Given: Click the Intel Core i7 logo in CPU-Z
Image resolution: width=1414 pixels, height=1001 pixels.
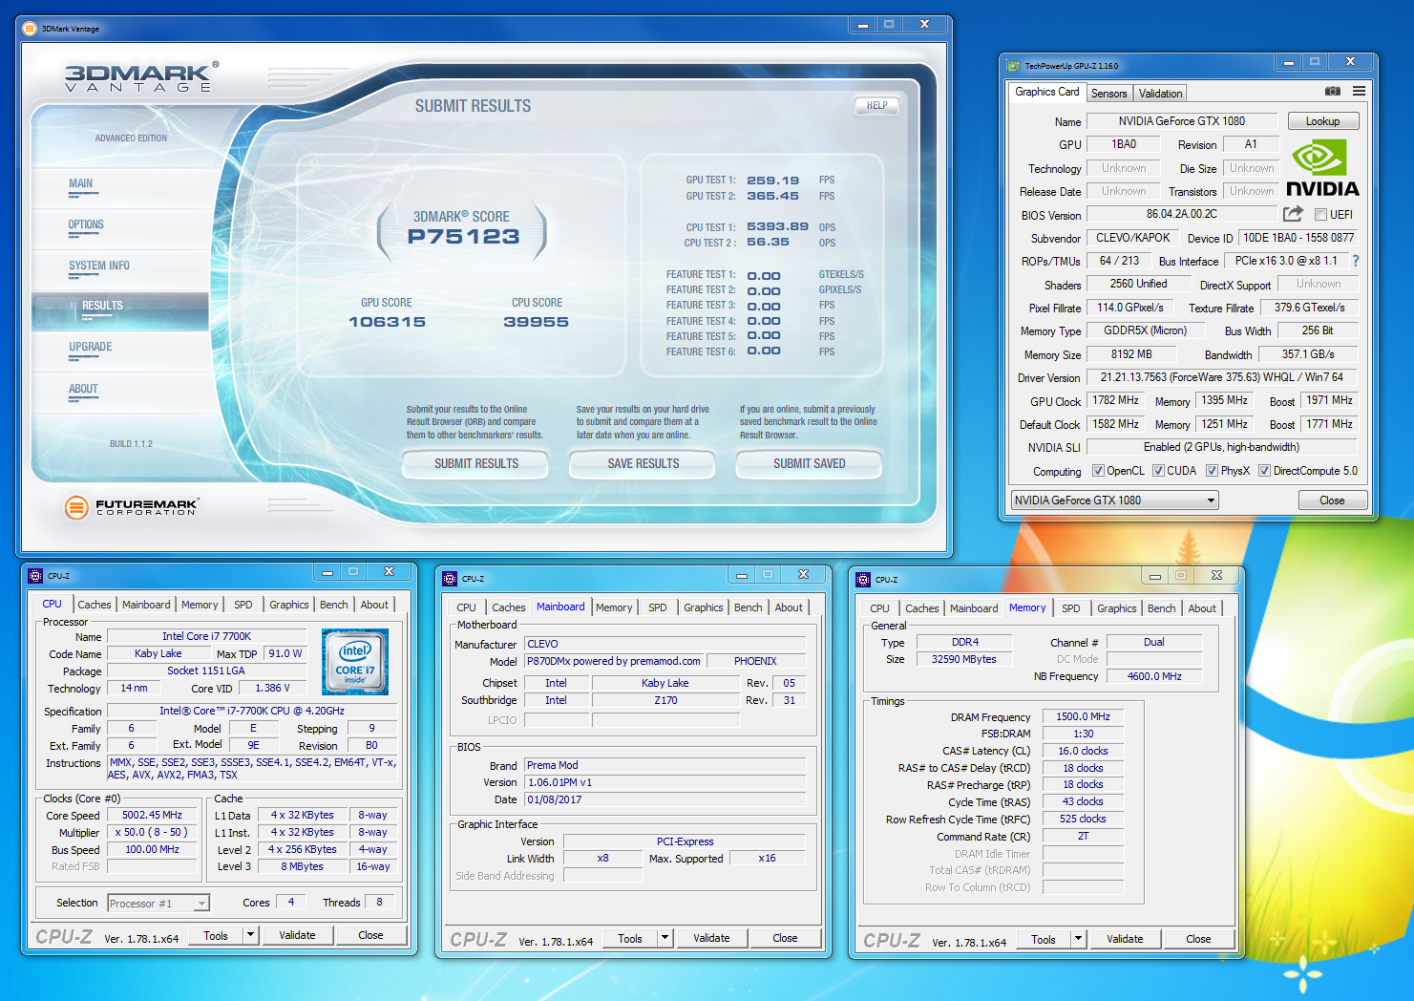Looking at the screenshot, I should (355, 661).
